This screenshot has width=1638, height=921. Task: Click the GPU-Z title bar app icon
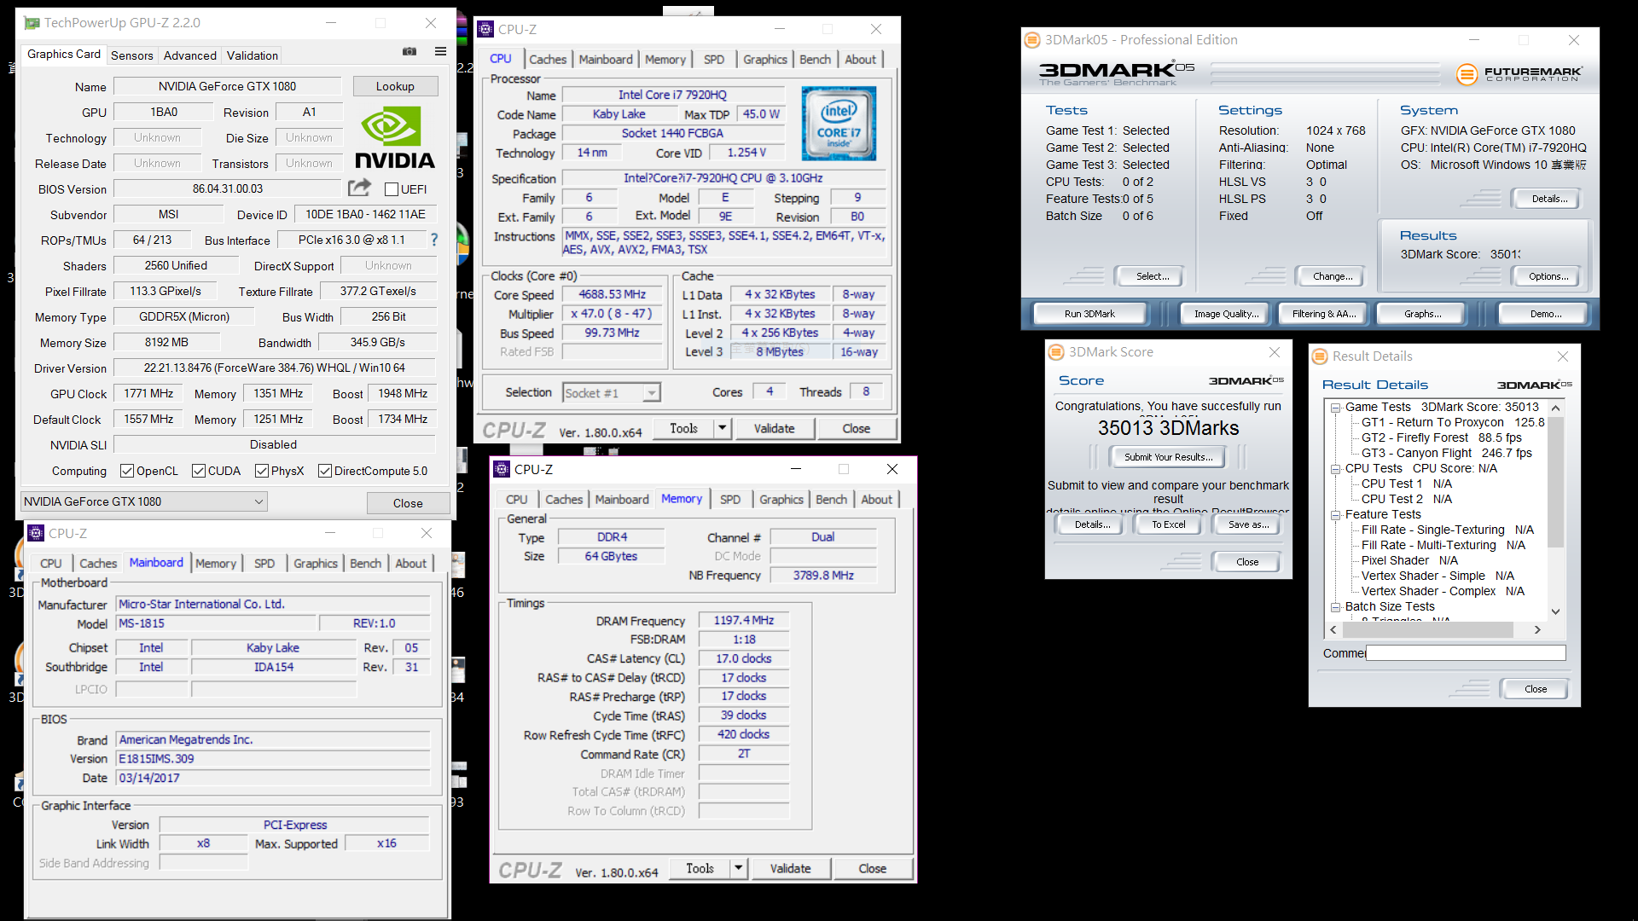[x=32, y=23]
